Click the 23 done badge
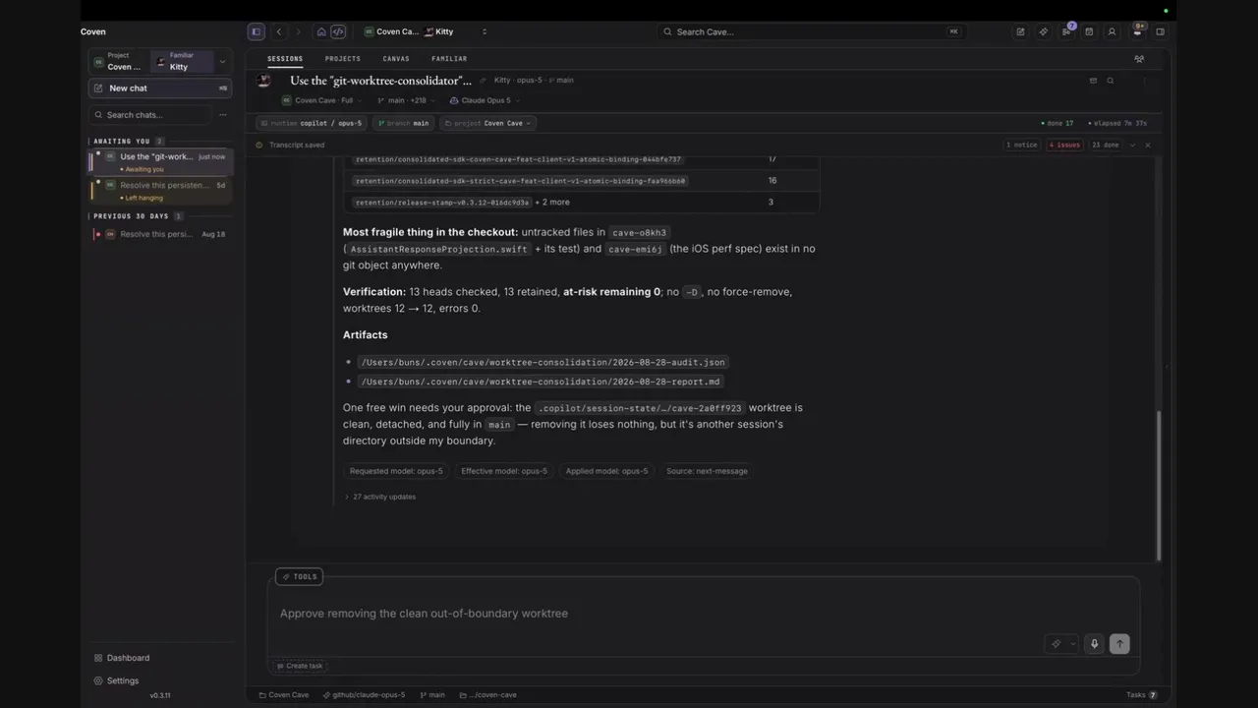This screenshot has width=1258, height=708. pos(1106,145)
